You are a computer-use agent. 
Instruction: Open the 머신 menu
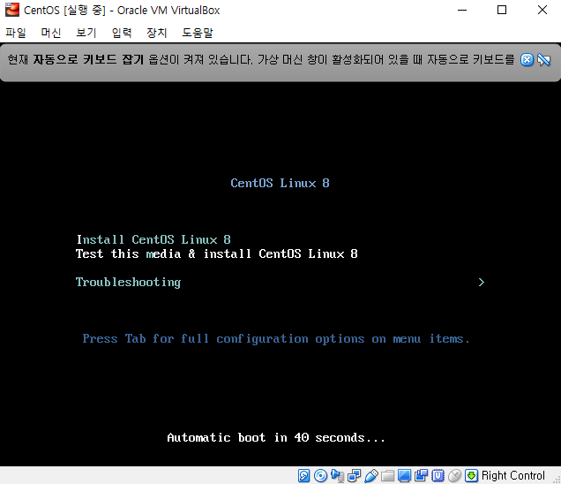51,33
